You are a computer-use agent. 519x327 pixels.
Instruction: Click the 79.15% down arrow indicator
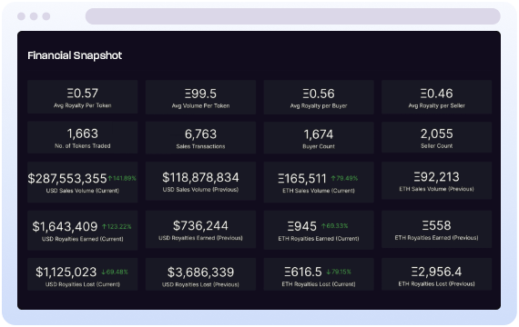click(x=339, y=272)
